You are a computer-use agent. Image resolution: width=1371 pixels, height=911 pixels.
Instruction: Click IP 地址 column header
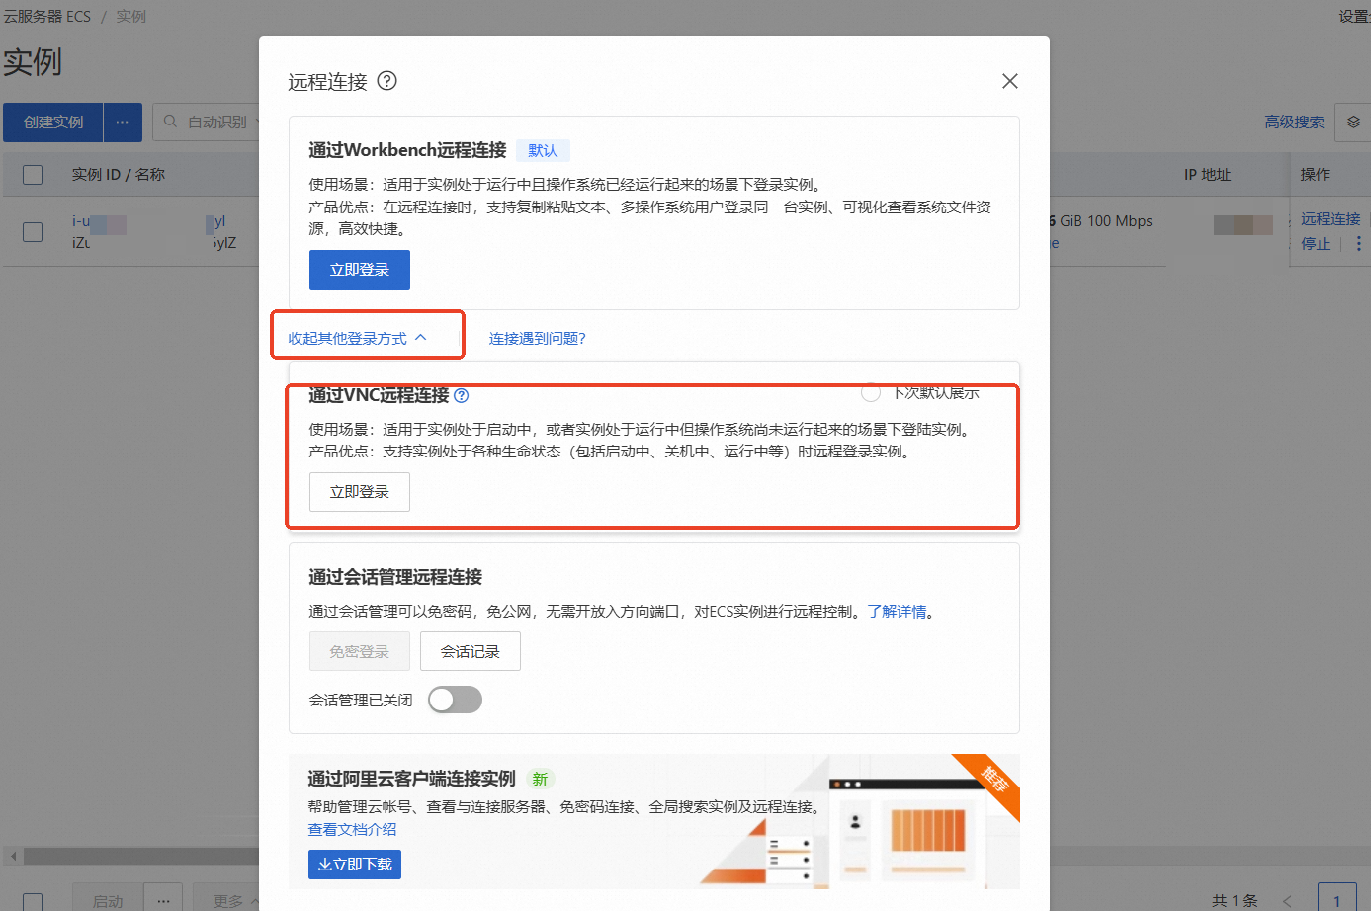click(1207, 175)
